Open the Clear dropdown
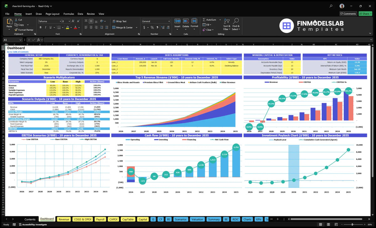The width and height of the screenshot is (376, 228). (x=208, y=30)
